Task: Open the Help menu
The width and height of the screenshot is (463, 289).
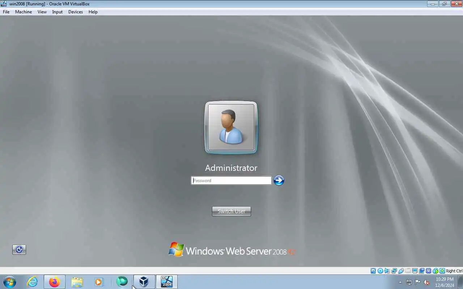Action: click(x=93, y=12)
